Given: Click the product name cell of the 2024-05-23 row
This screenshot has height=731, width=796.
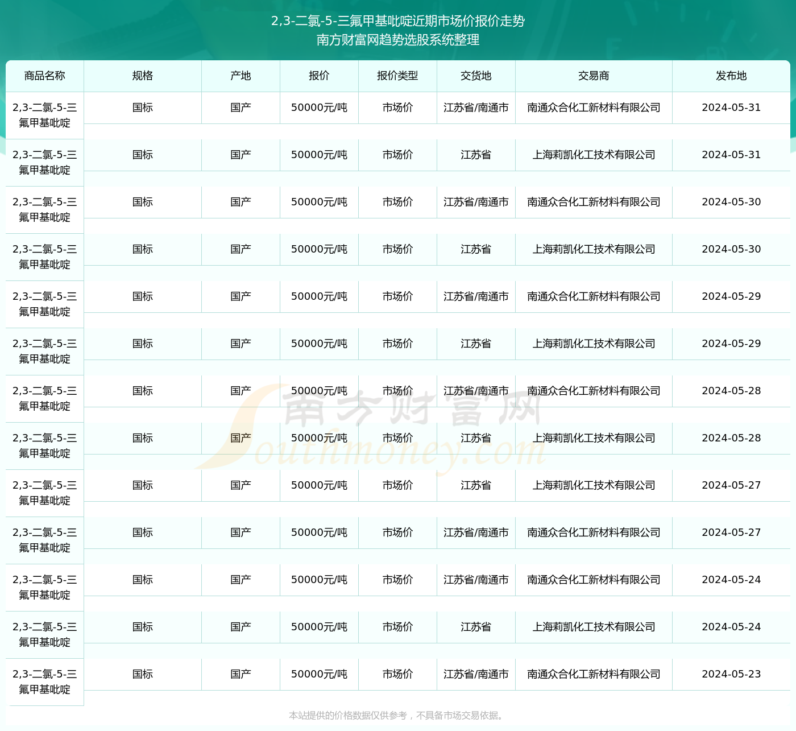Looking at the screenshot, I should 44,682.
